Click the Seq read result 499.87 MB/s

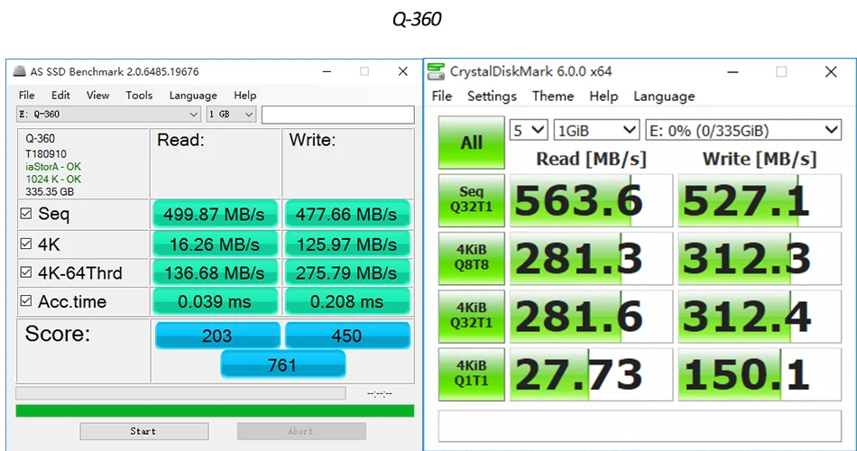pyautogui.click(x=215, y=214)
